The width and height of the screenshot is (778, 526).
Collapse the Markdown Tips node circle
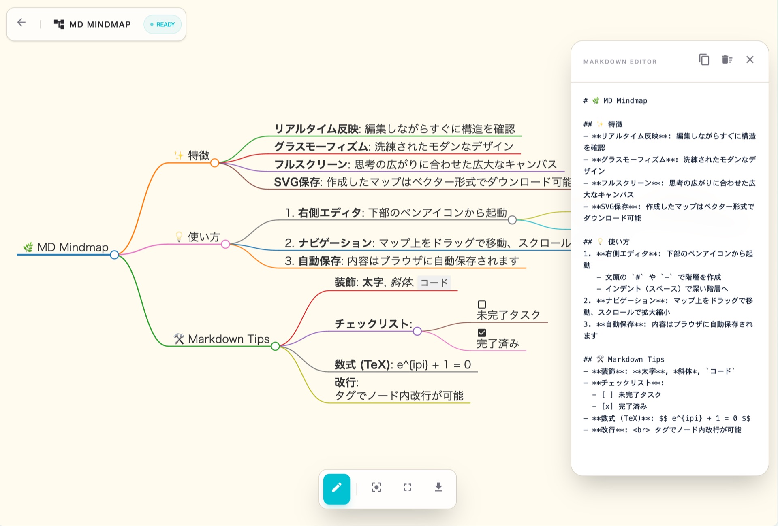tap(275, 346)
